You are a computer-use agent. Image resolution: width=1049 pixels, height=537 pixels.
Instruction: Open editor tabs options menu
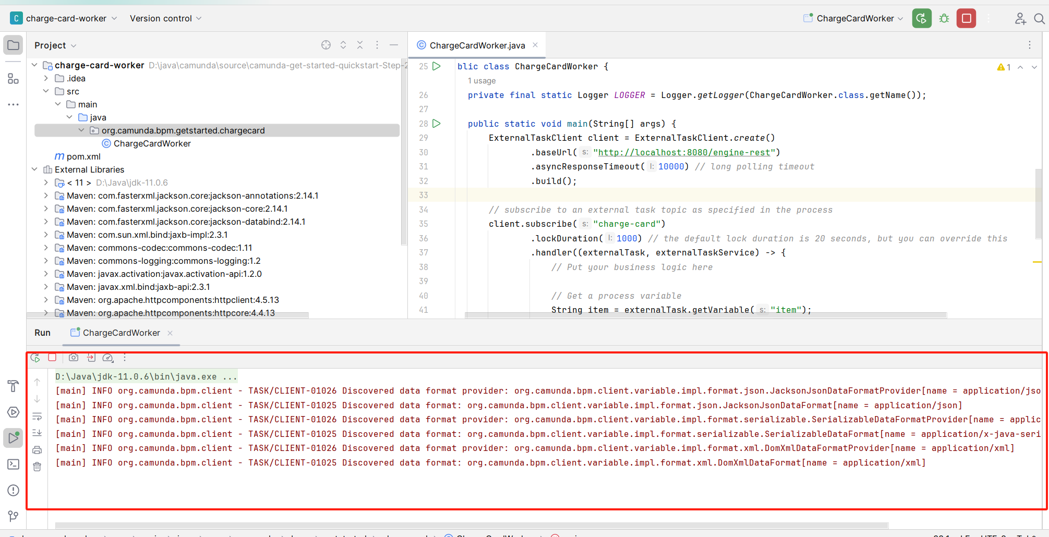coord(1030,45)
